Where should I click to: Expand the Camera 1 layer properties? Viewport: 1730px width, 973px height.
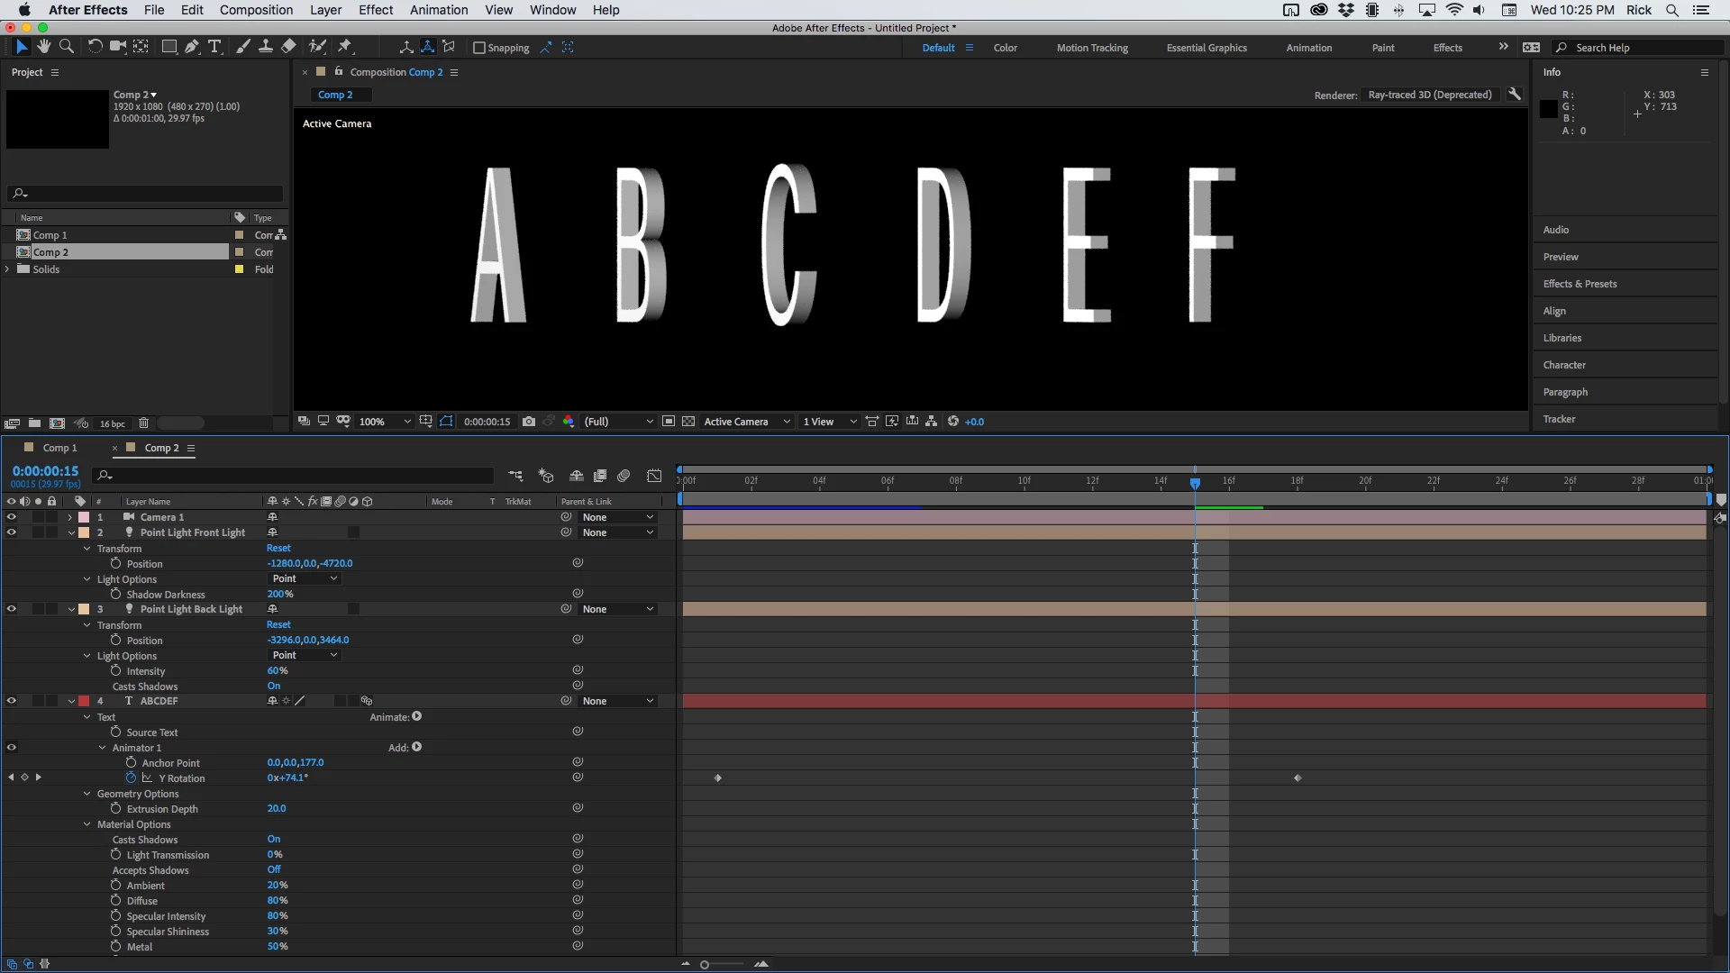pos(70,517)
